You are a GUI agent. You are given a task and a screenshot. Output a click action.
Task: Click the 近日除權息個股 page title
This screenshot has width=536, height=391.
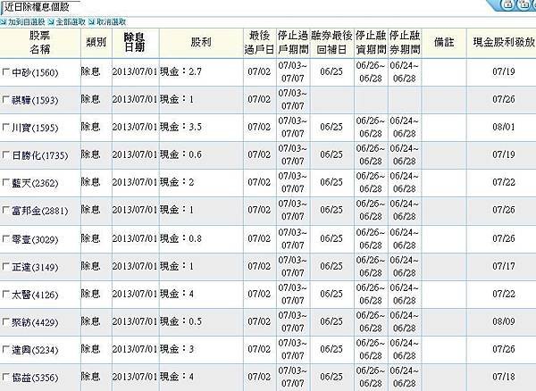37,7
